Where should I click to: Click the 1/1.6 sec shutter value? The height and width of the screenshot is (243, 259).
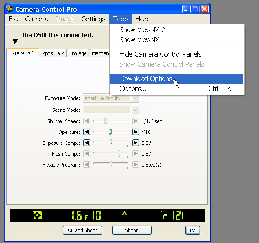[152, 121]
